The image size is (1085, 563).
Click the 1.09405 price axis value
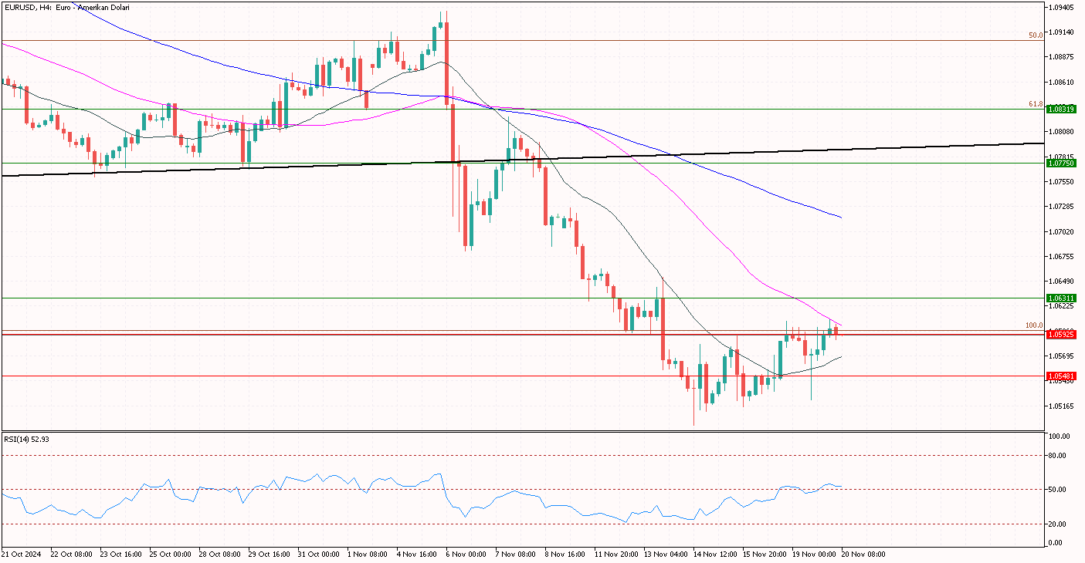point(1062,7)
